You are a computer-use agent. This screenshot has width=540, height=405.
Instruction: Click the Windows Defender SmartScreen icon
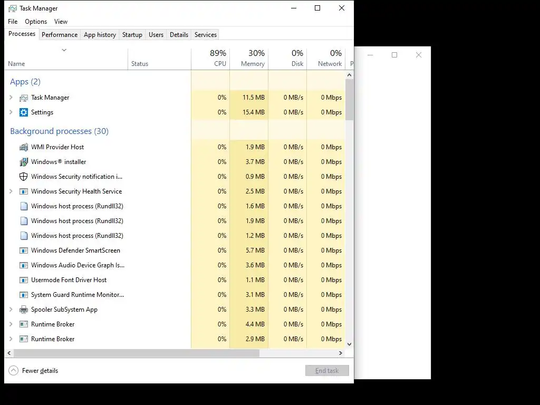(x=23, y=250)
